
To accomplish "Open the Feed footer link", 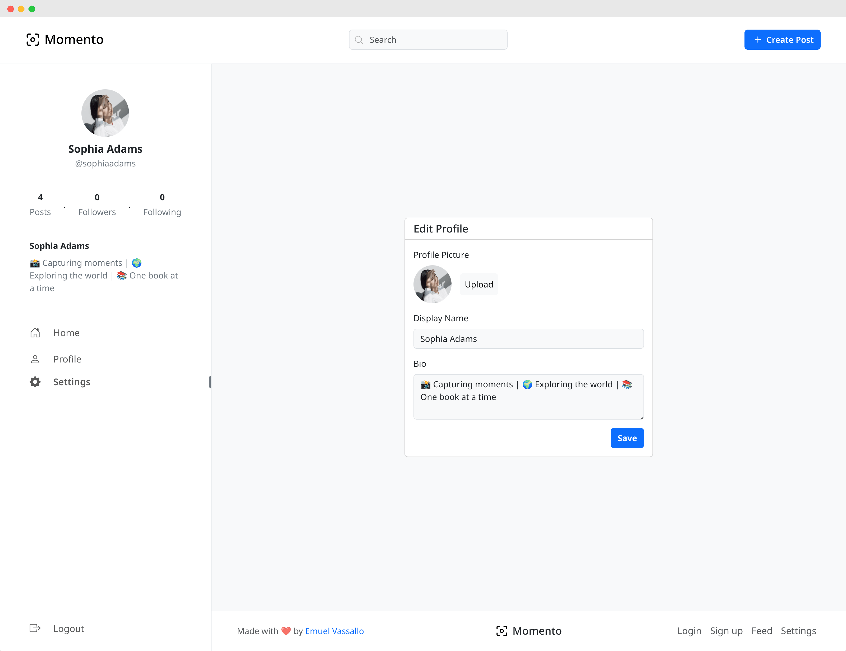I will [x=762, y=631].
